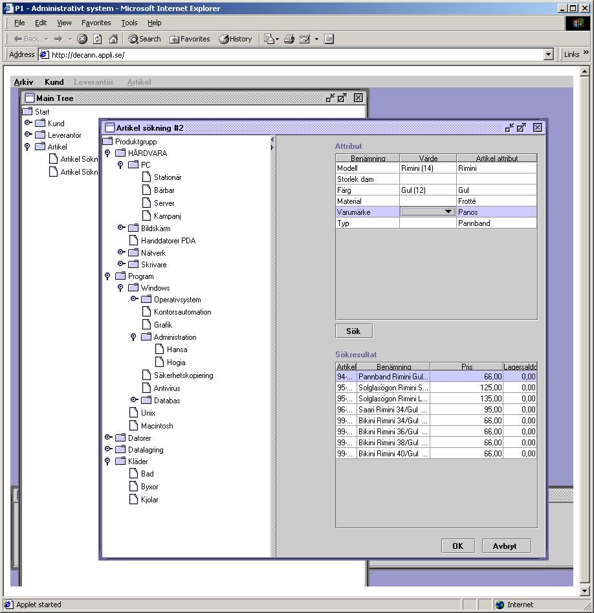
Task: Open the Varumärke value dropdown
Action: pyautogui.click(x=448, y=212)
